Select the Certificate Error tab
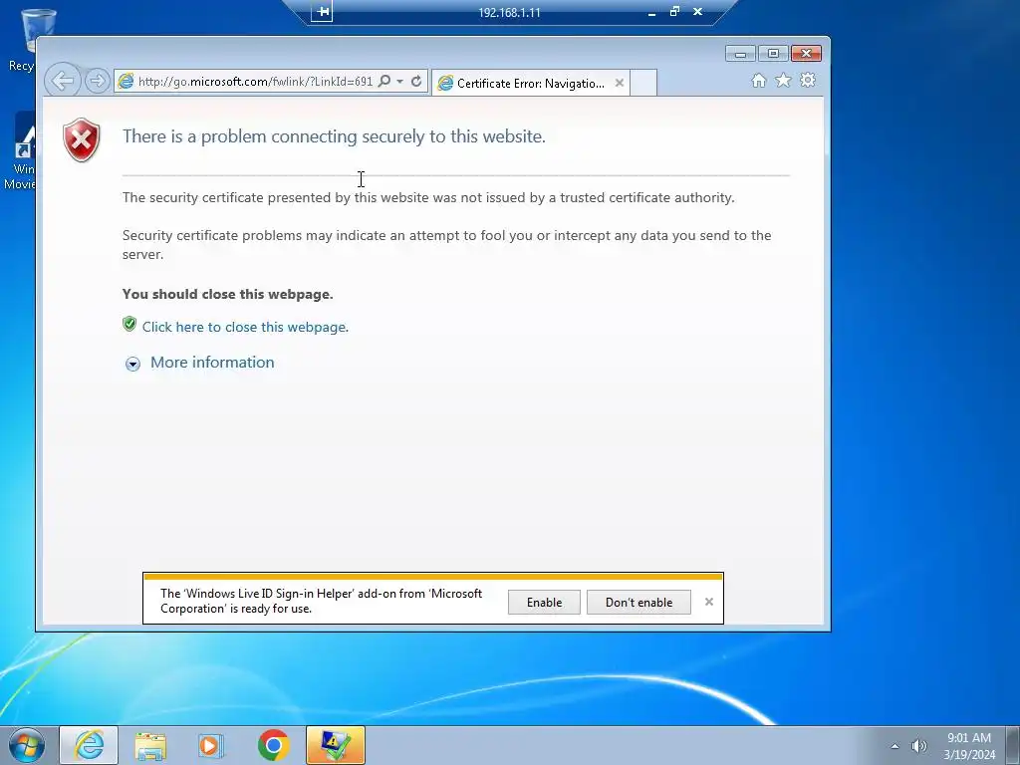Viewport: 1020px width, 765px height. pos(530,84)
